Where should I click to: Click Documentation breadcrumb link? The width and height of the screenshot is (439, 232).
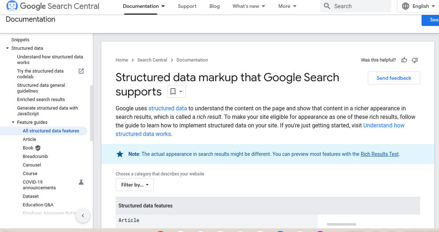tap(192, 60)
